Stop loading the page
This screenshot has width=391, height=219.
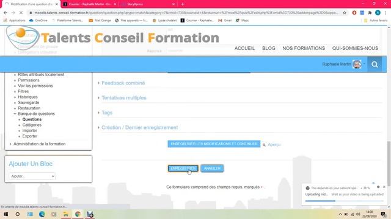click(x=21, y=13)
